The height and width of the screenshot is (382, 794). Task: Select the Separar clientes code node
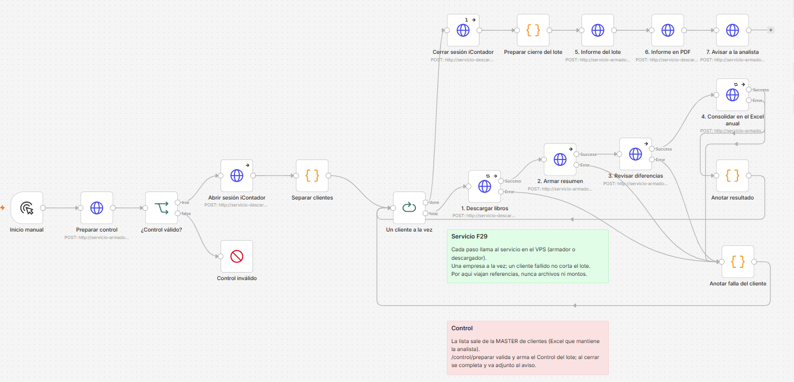312,176
